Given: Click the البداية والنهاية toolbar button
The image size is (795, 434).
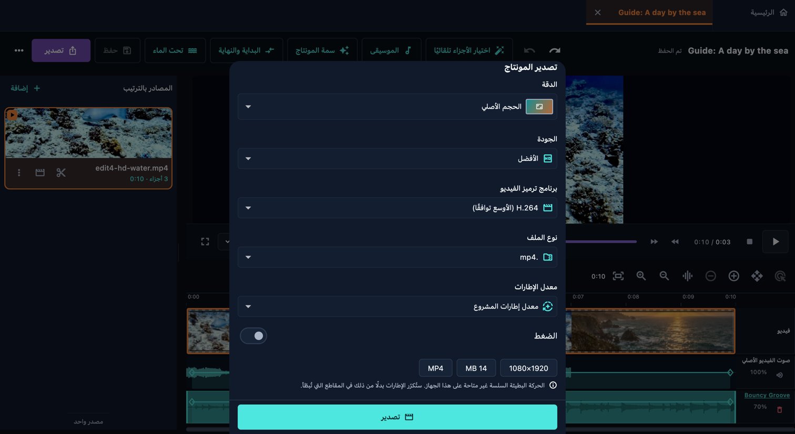Looking at the screenshot, I should click(x=246, y=50).
